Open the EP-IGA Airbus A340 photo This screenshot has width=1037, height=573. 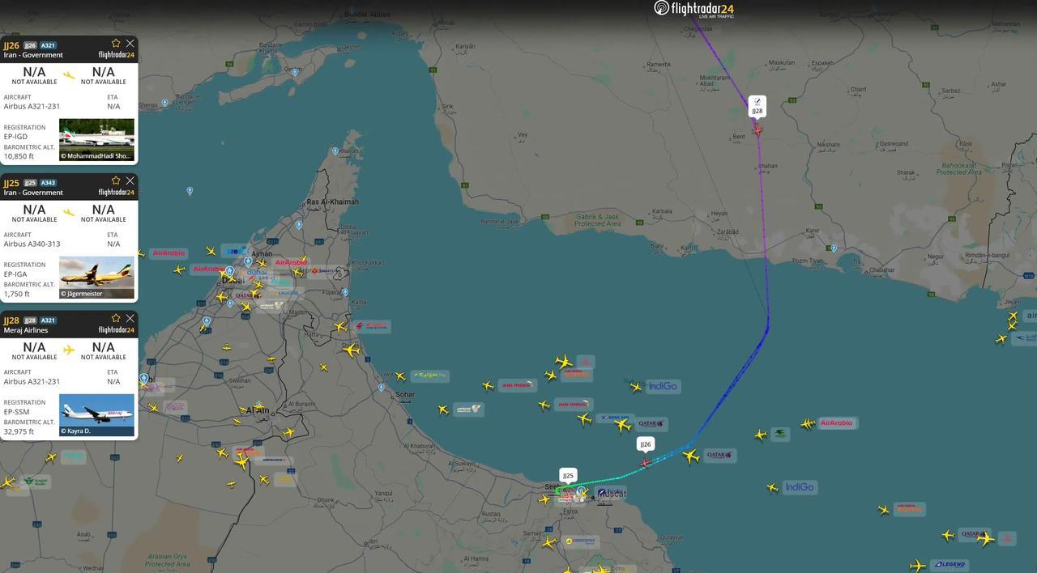coord(96,278)
